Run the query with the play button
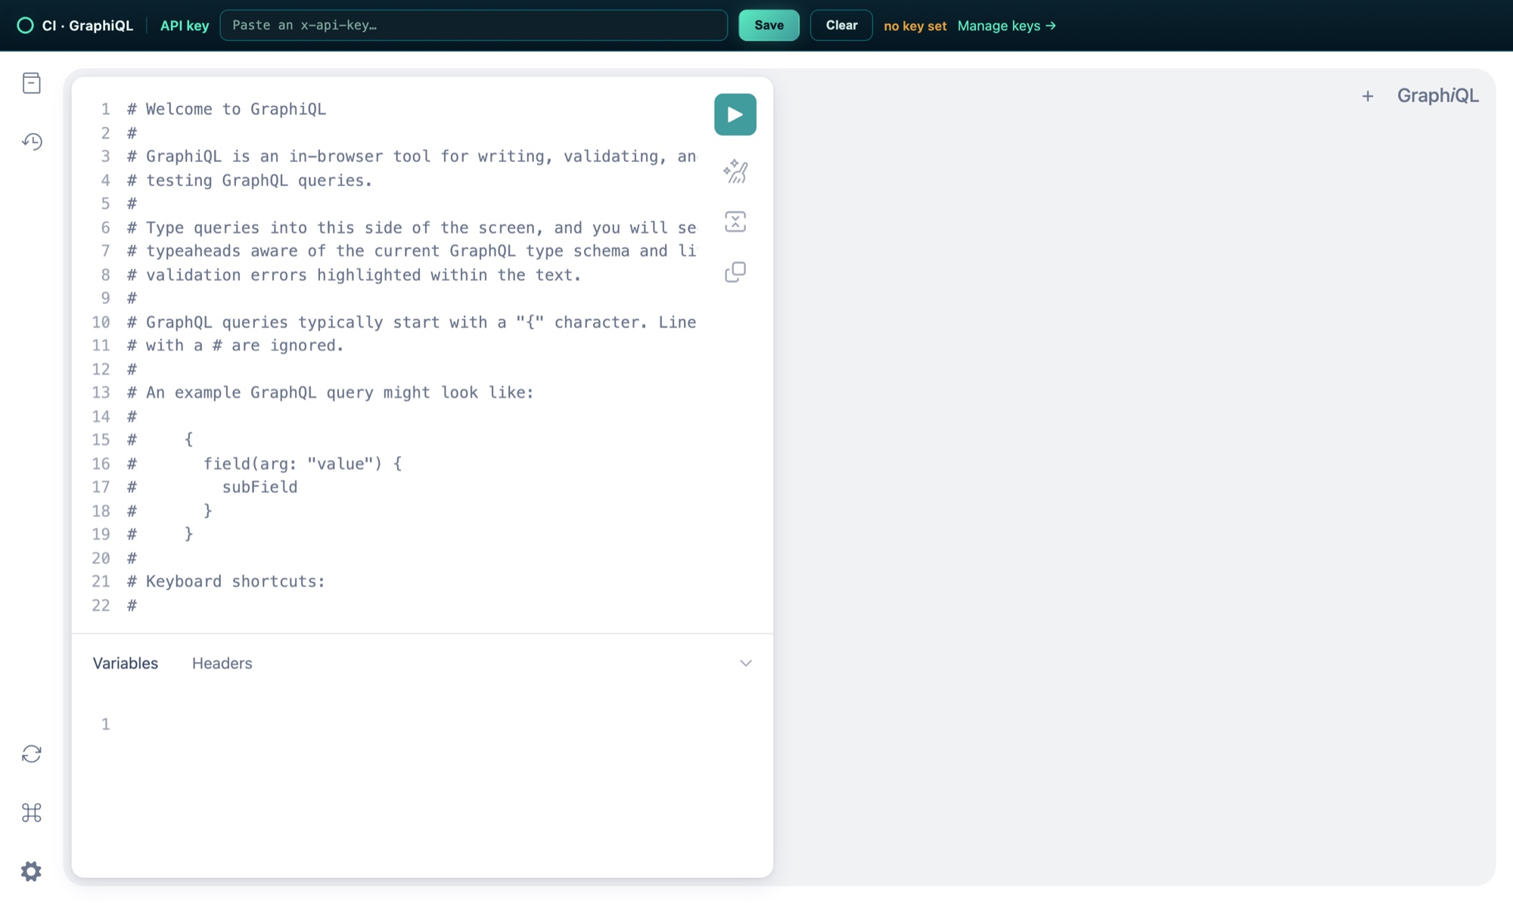This screenshot has width=1513, height=903. (735, 114)
